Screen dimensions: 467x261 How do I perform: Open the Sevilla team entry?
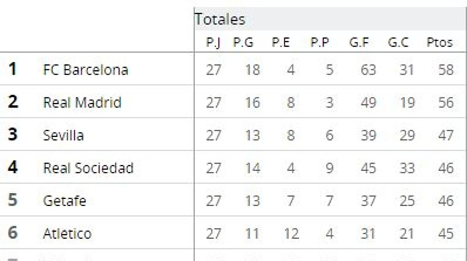click(x=63, y=135)
